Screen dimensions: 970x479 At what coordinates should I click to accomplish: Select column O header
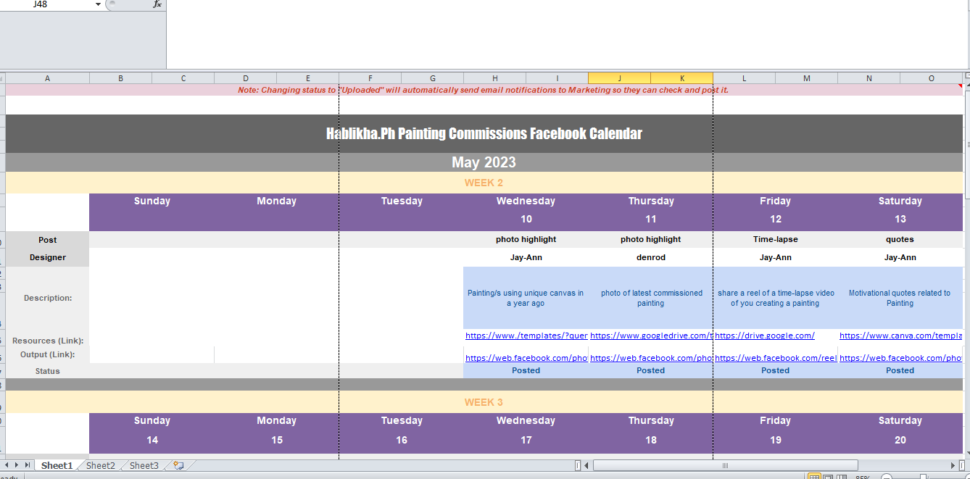[x=931, y=78]
